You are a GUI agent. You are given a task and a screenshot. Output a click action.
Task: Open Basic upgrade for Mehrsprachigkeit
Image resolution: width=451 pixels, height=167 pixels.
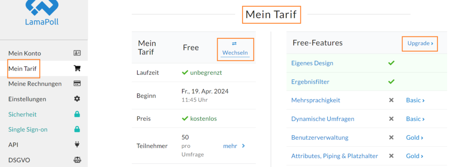click(415, 100)
